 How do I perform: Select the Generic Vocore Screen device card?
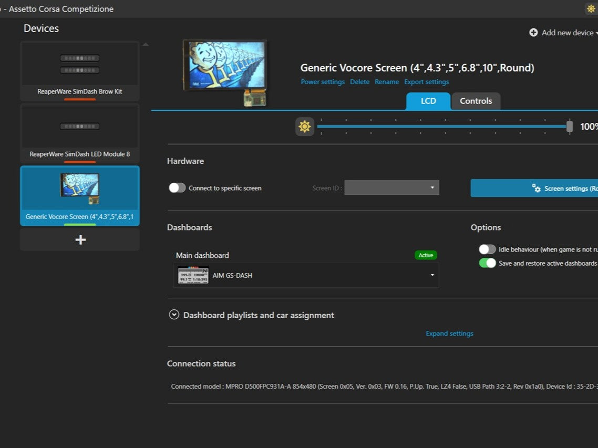click(x=80, y=196)
